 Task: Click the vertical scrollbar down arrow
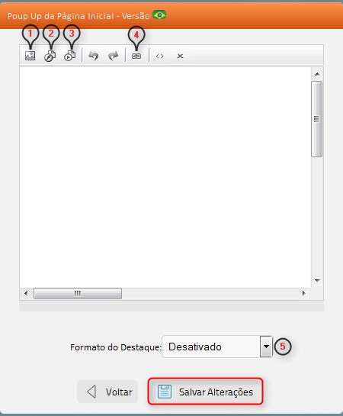(317, 280)
